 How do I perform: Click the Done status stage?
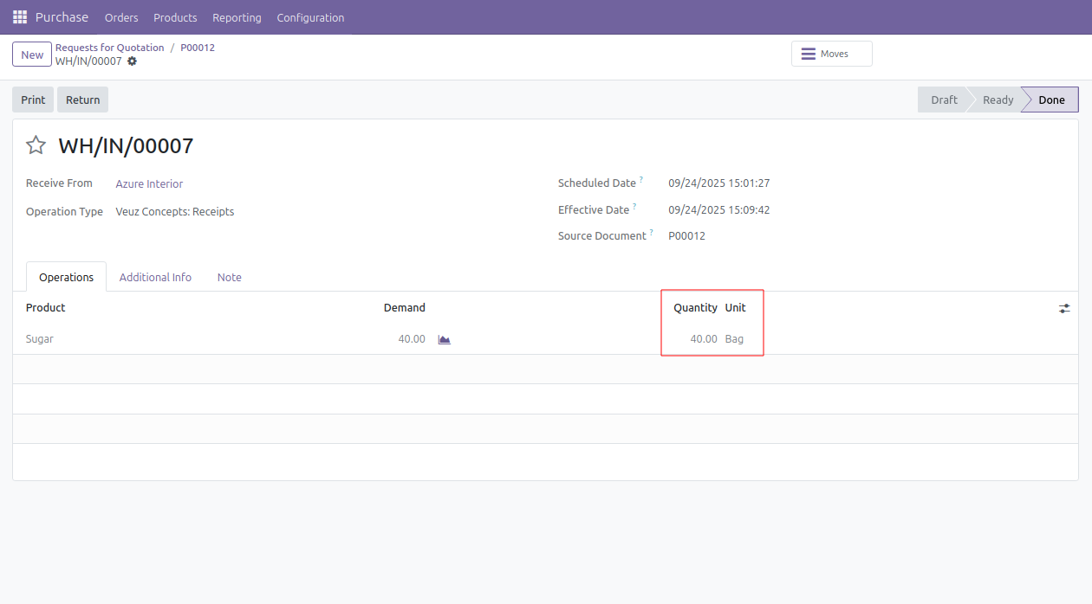point(1050,100)
